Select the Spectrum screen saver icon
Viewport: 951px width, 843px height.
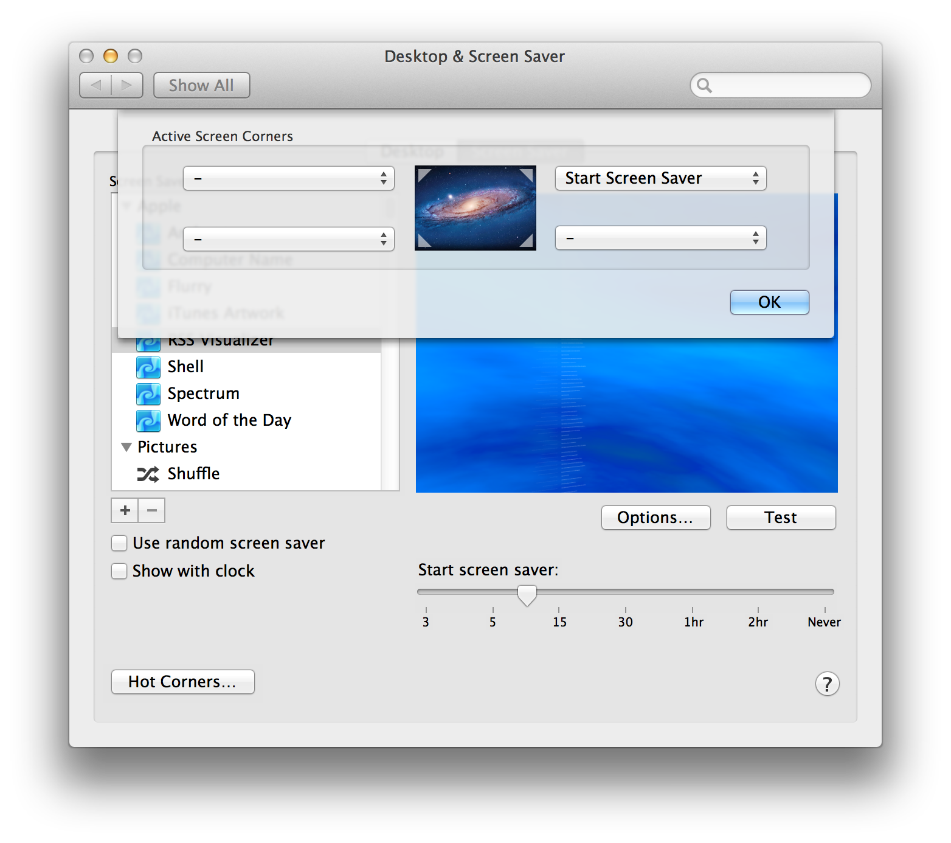pyautogui.click(x=148, y=394)
